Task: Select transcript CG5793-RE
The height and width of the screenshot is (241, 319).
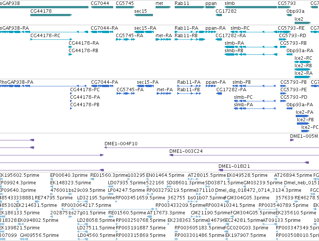Action: 284,32
